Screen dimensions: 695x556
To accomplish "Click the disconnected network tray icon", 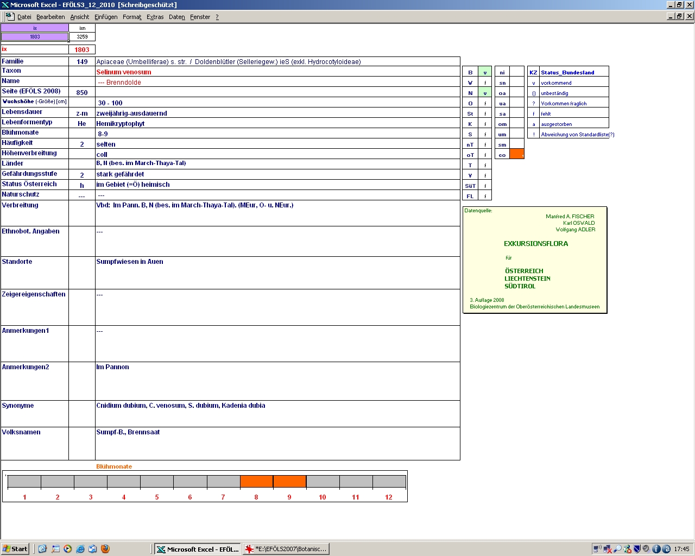I will click(x=608, y=549).
